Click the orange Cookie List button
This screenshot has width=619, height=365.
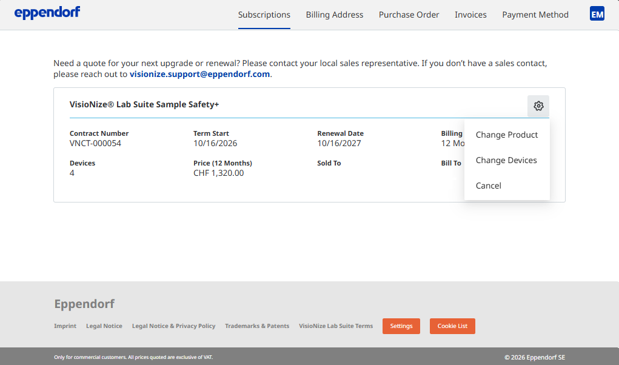pos(452,326)
